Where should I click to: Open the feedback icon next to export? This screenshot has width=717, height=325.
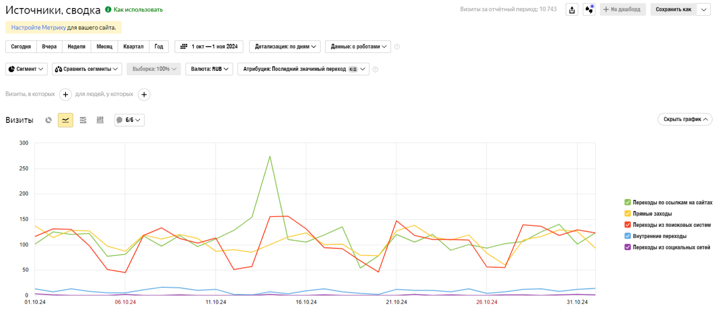589,10
